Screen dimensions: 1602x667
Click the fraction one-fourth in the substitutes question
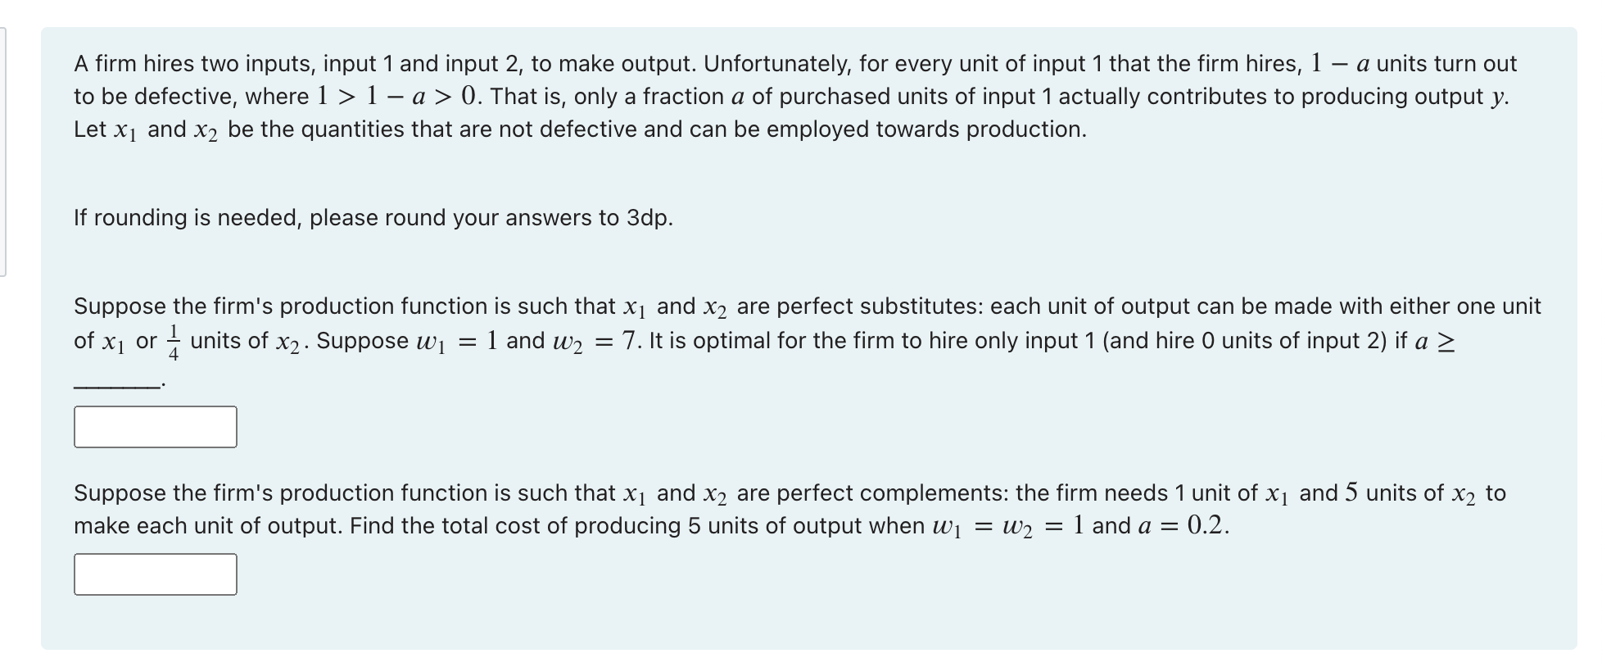(x=173, y=340)
